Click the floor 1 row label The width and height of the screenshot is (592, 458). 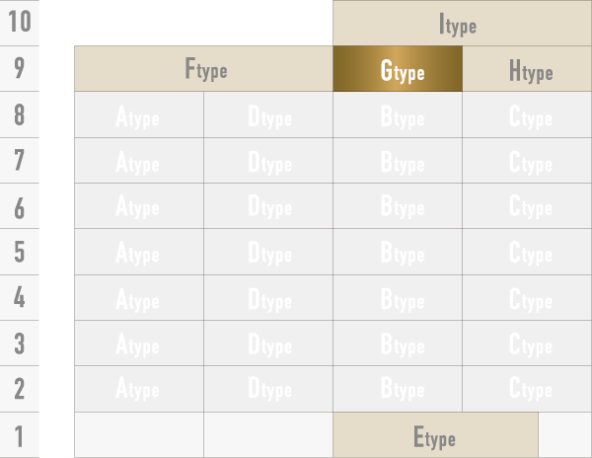pyautogui.click(x=20, y=435)
